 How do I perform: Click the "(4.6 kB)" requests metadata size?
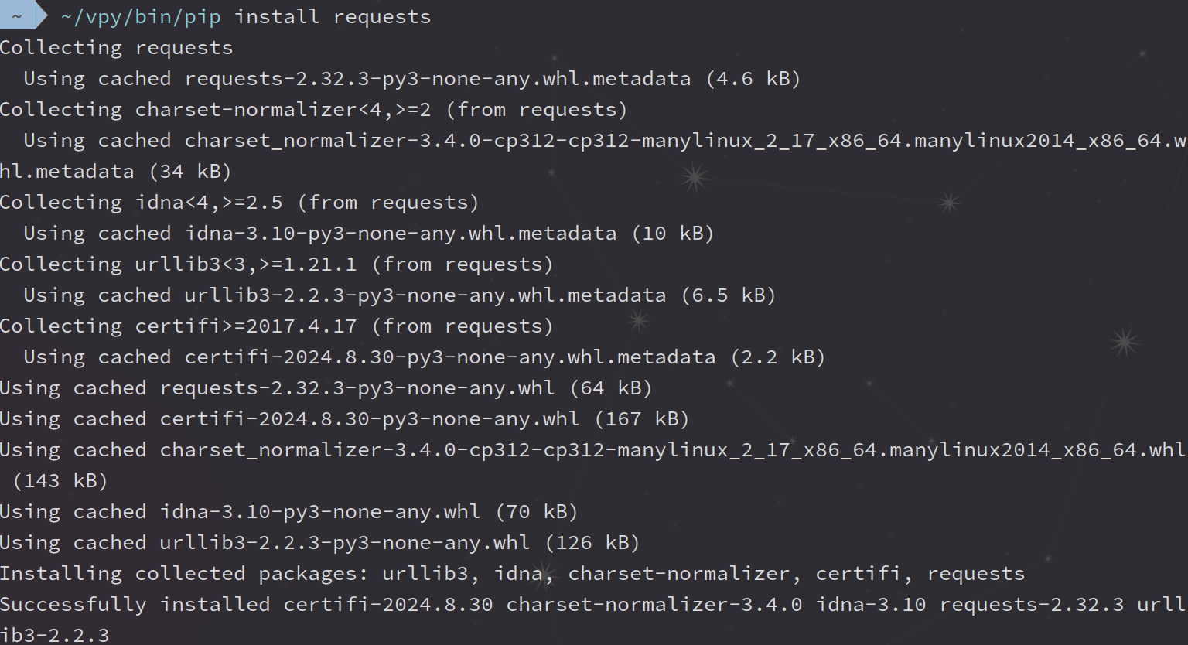coord(753,79)
